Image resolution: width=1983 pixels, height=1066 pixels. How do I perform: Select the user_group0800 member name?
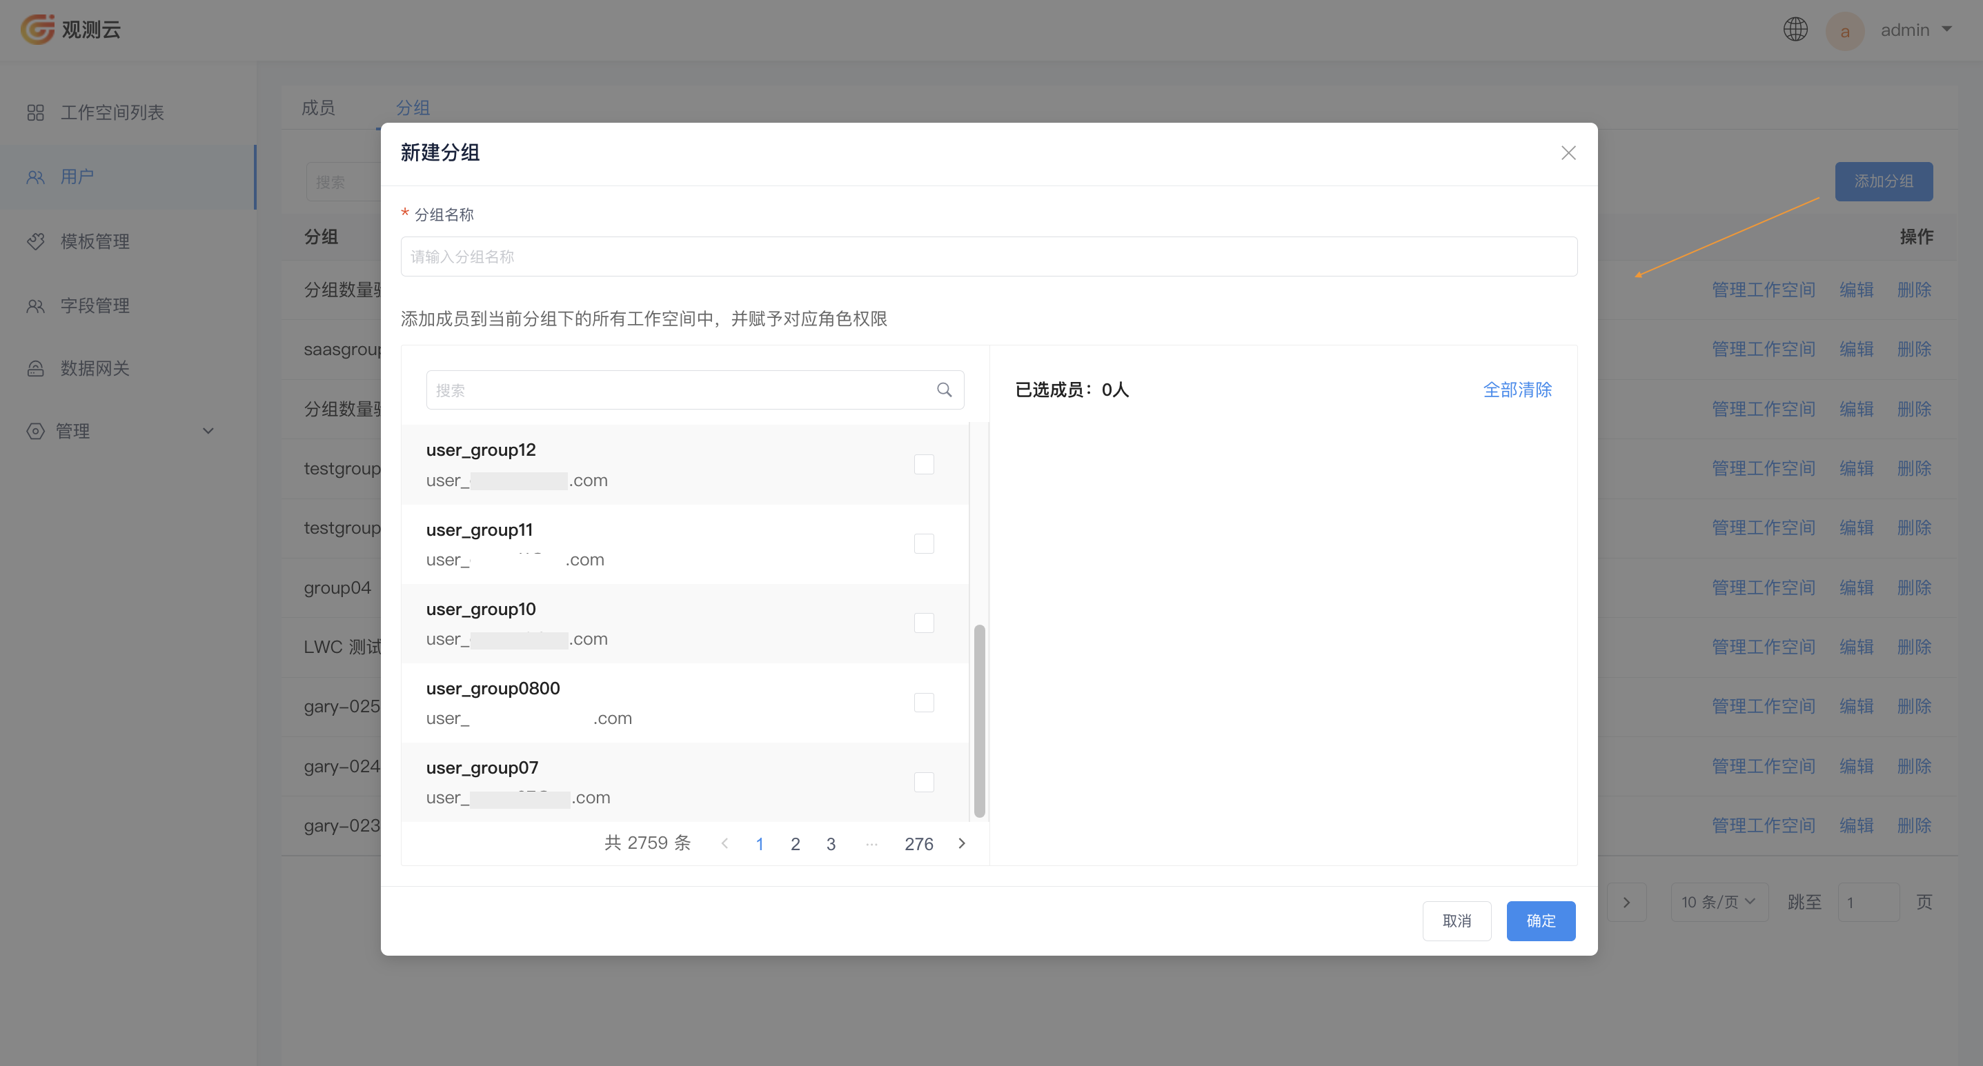pos(493,688)
